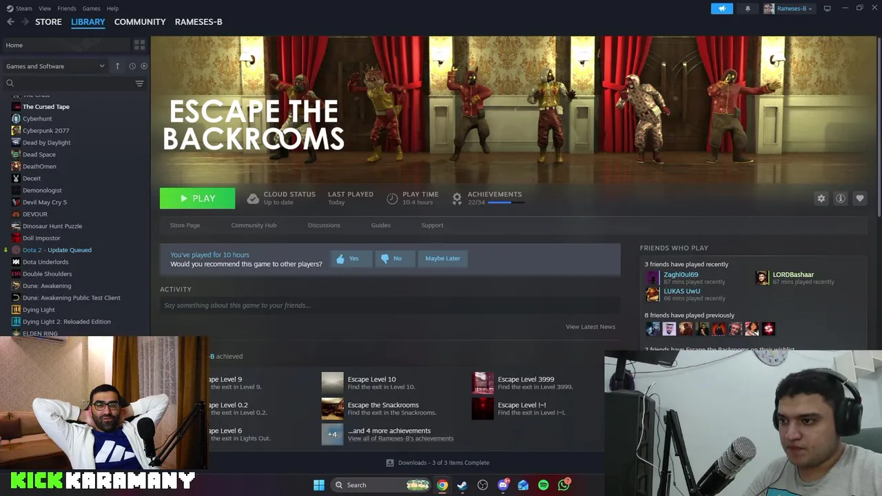
Task: Click the Windows taskbar Search box
Action: (x=380, y=485)
